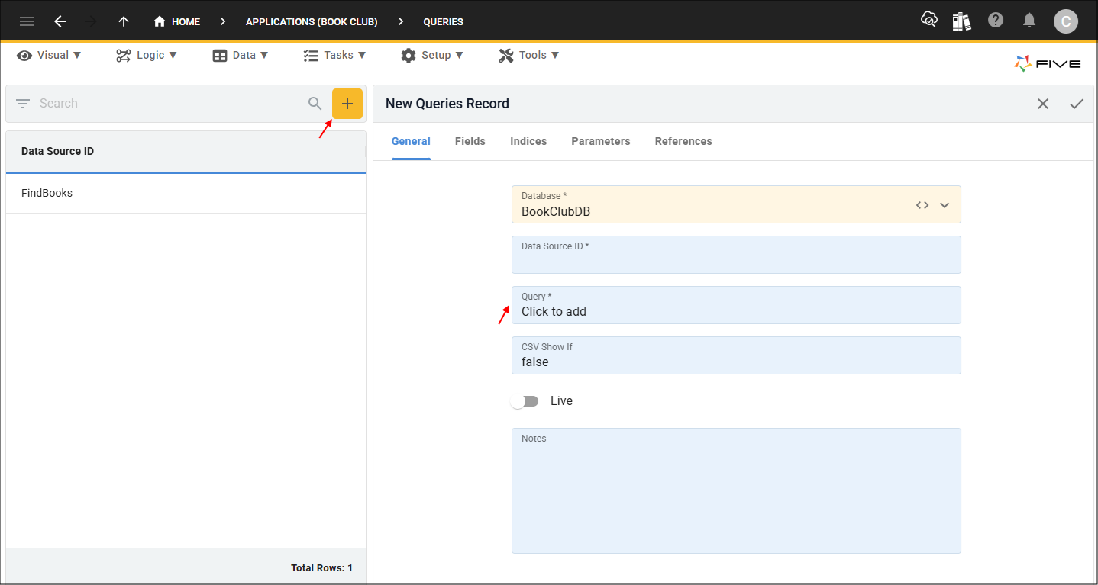The height and width of the screenshot is (585, 1098).
Task: Click the Five logo
Action: pos(1047,64)
